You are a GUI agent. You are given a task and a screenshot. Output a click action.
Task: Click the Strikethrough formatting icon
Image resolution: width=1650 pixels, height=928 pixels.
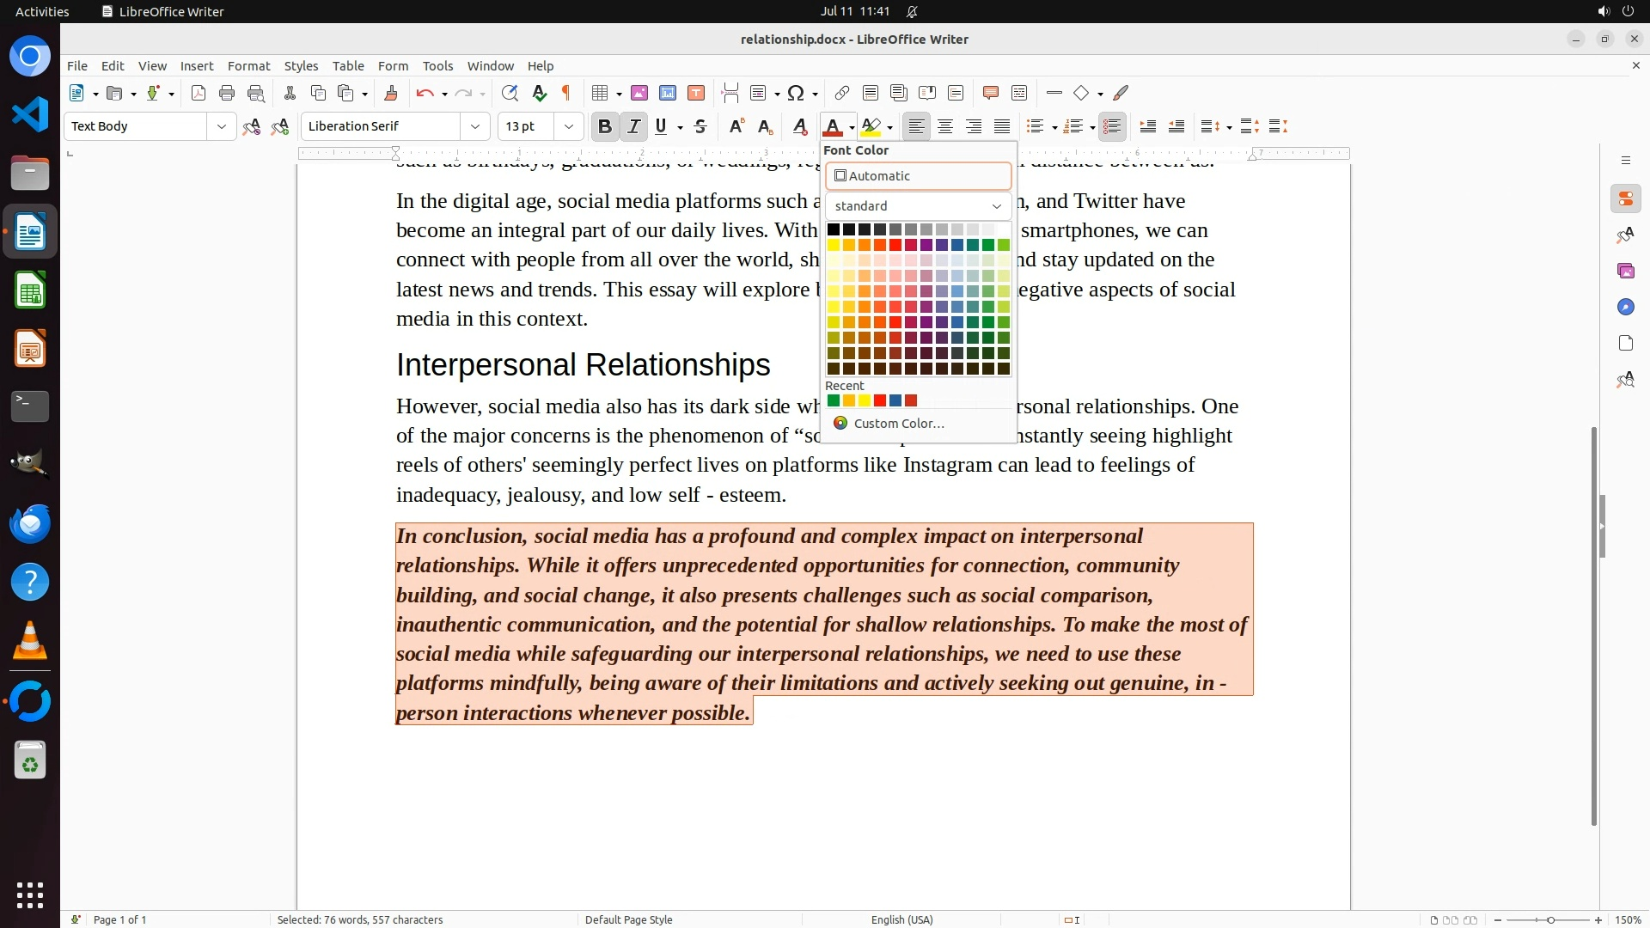700,127
